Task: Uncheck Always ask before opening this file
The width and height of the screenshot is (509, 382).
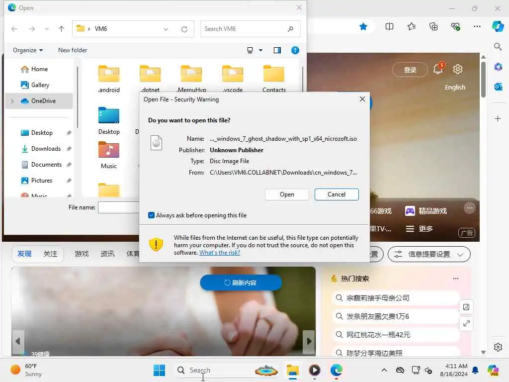Action: pos(151,215)
